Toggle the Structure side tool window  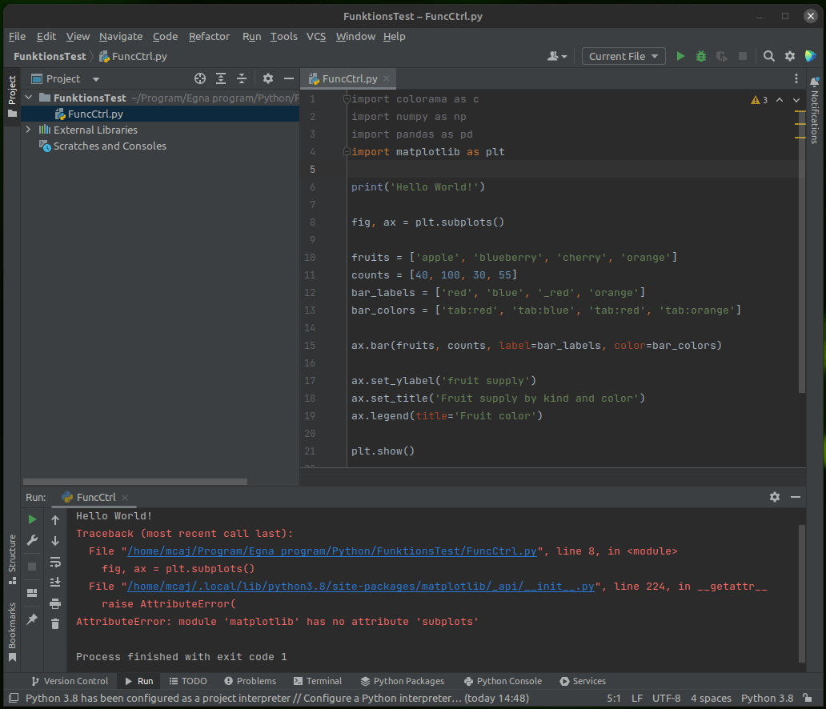point(12,559)
